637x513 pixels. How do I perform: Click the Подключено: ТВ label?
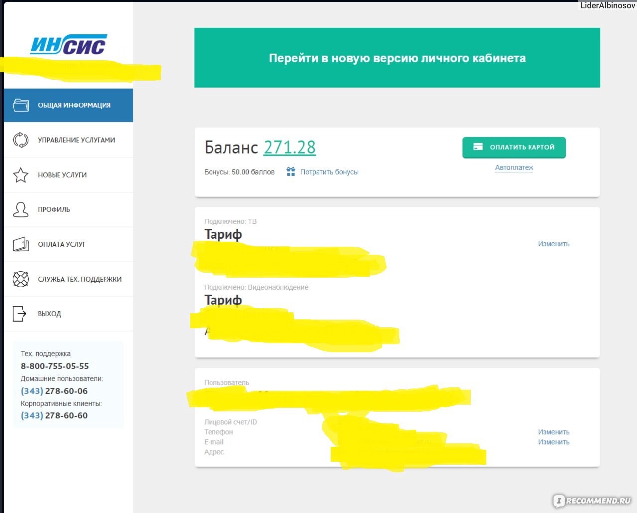[x=230, y=221]
